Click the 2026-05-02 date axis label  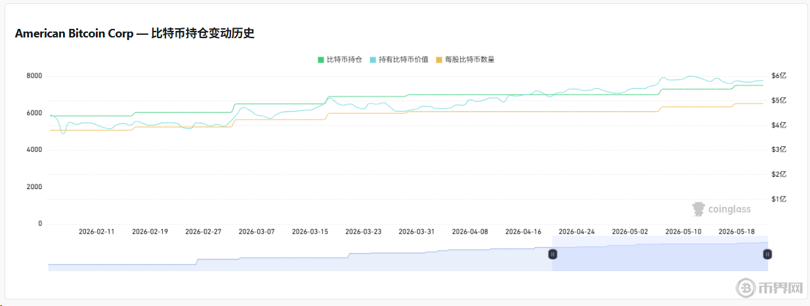point(629,232)
